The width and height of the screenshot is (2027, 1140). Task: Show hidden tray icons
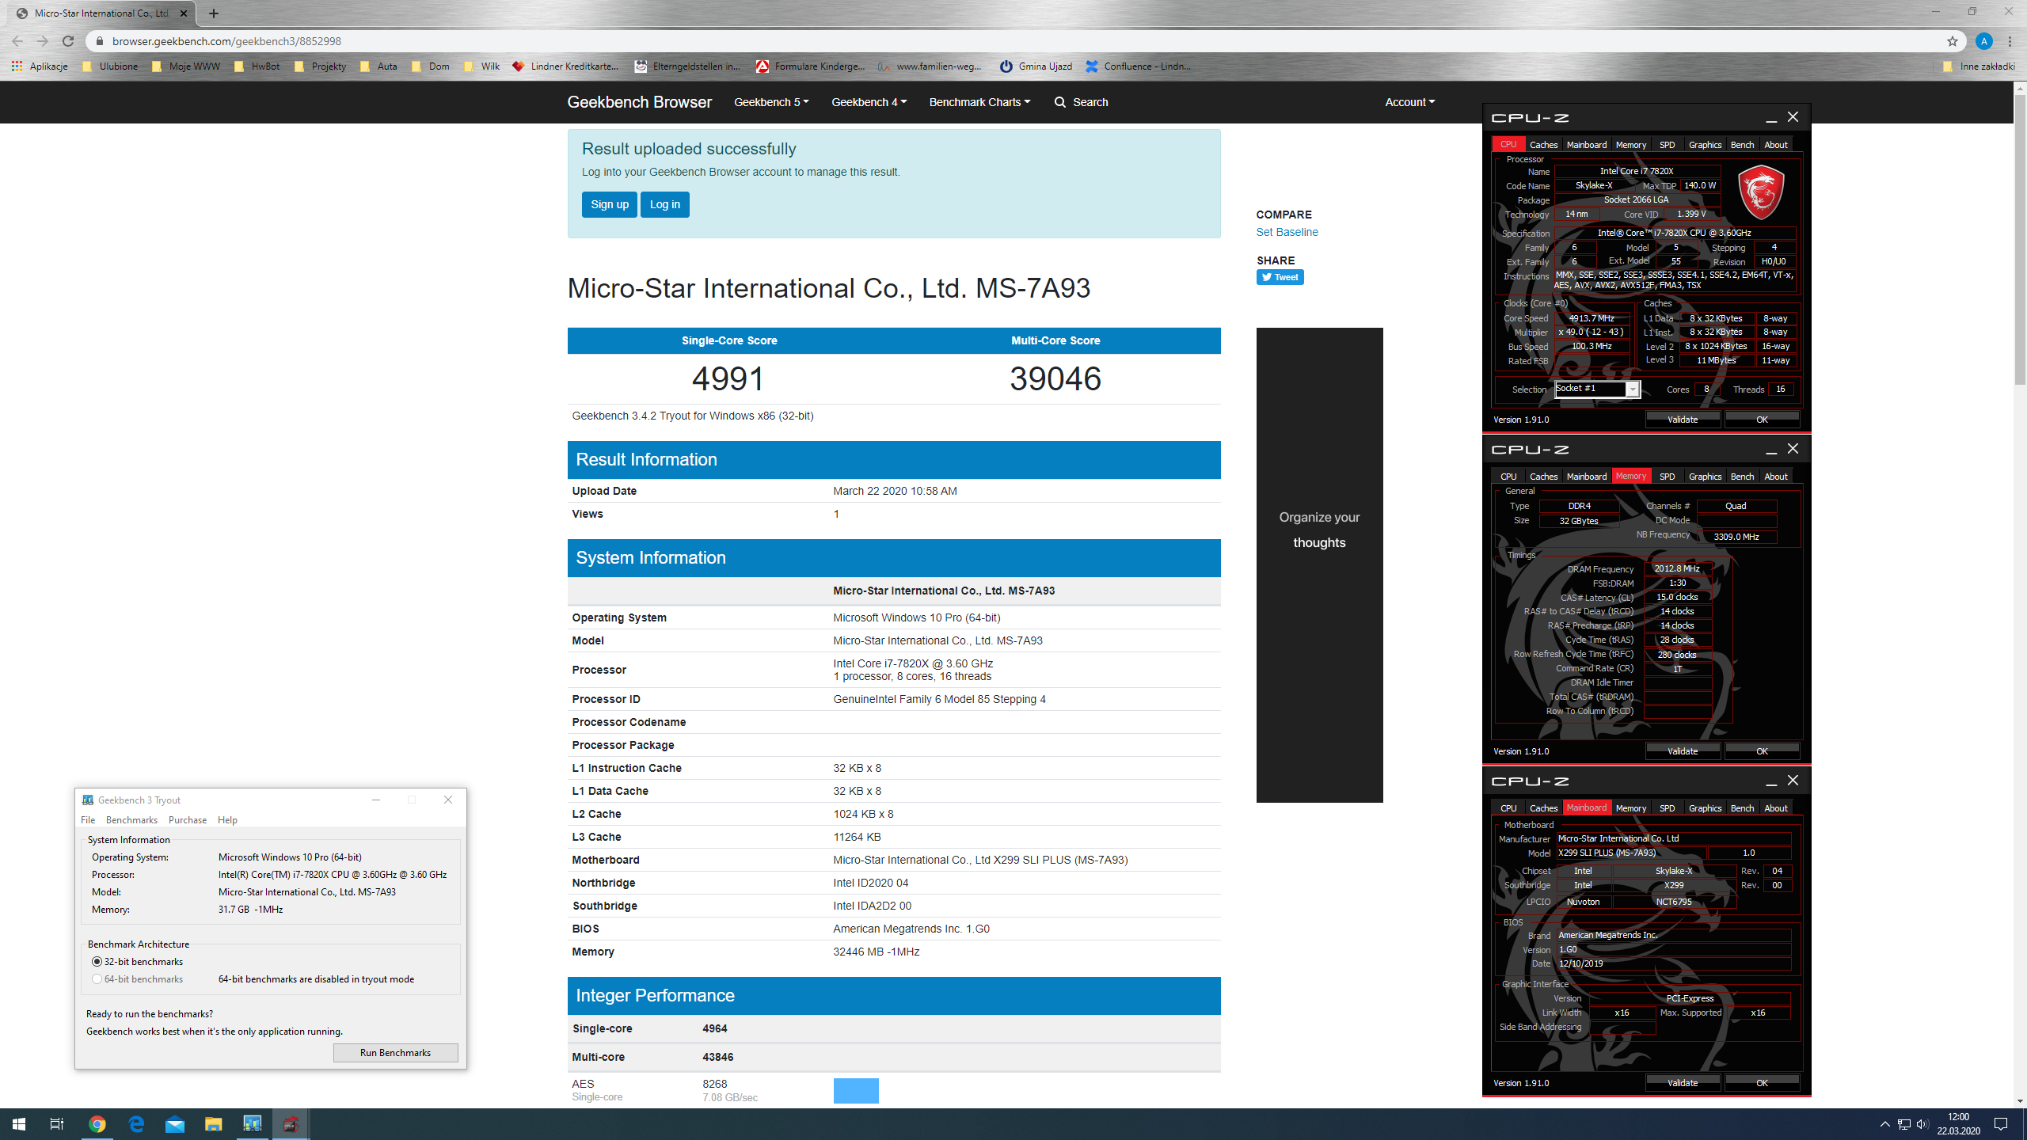[x=1885, y=1124]
